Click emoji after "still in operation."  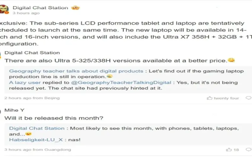click(x=110, y=77)
